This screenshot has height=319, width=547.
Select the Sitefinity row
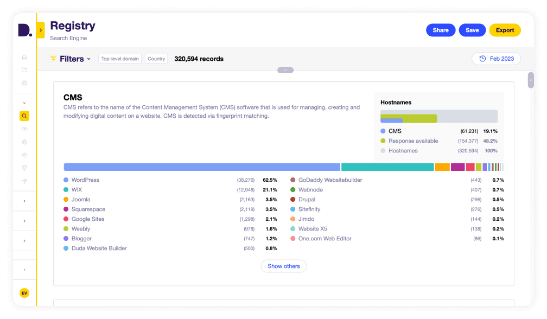coord(397,209)
